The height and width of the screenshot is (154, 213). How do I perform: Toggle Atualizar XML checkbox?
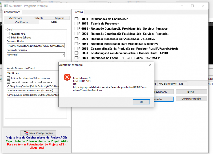pos(8,34)
